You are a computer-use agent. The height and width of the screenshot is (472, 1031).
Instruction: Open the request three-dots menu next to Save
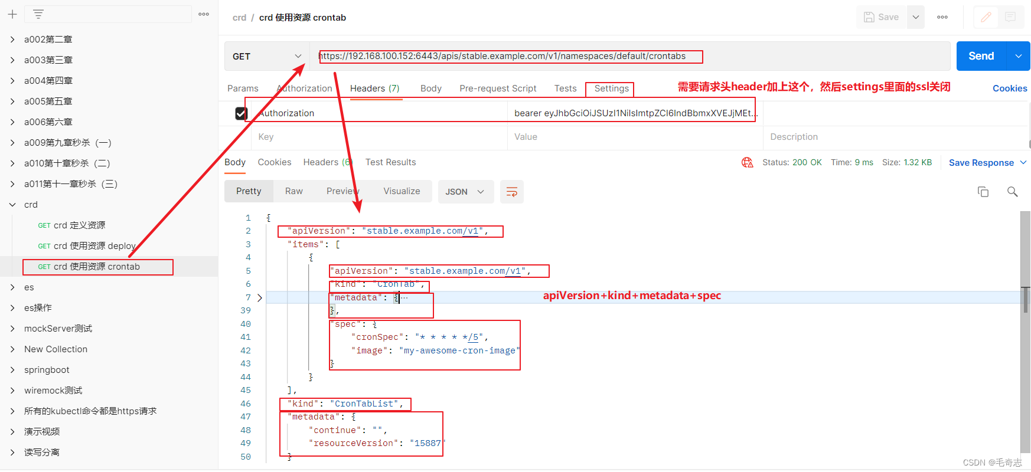click(x=942, y=17)
